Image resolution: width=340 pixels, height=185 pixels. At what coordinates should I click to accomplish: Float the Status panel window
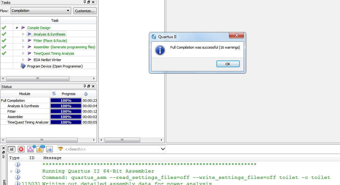pyautogui.click(x=89, y=86)
